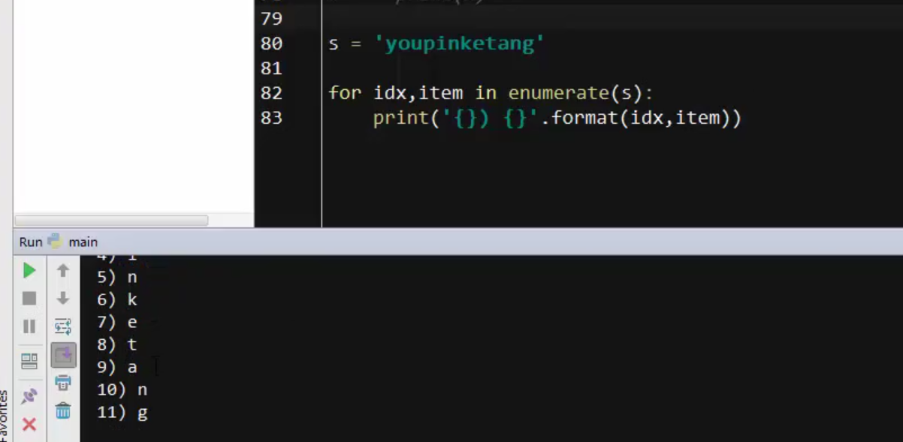Stop the running process
903x442 pixels.
click(x=29, y=299)
